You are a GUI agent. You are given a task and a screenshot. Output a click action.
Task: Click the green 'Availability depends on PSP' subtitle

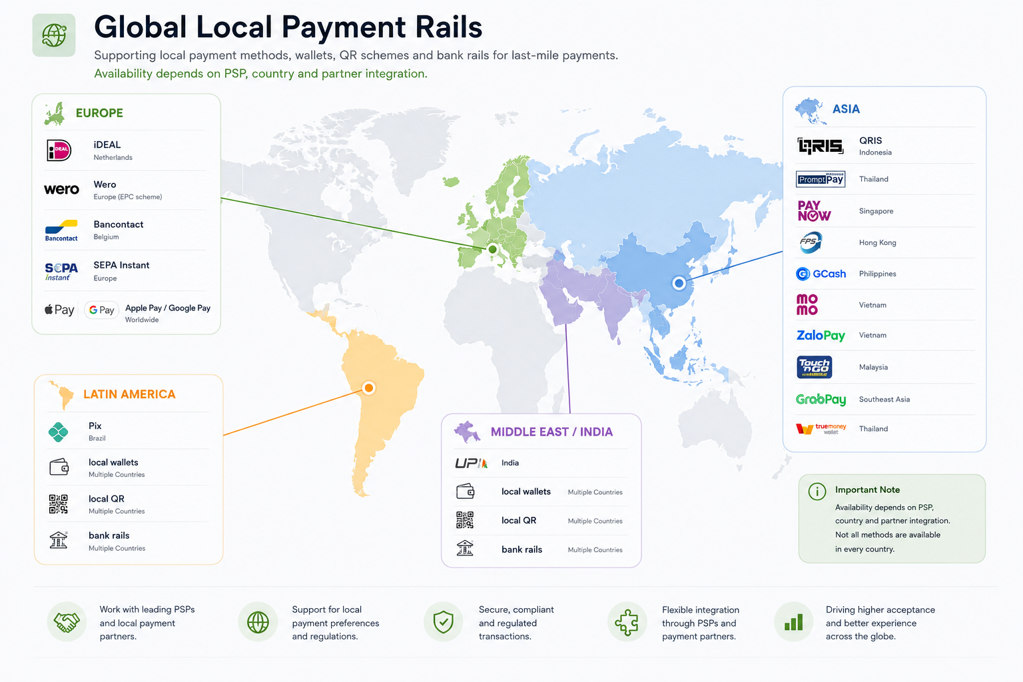tap(260, 73)
